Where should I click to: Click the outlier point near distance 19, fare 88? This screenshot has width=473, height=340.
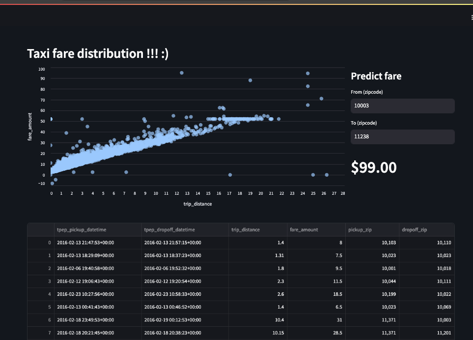pyautogui.click(x=250, y=80)
